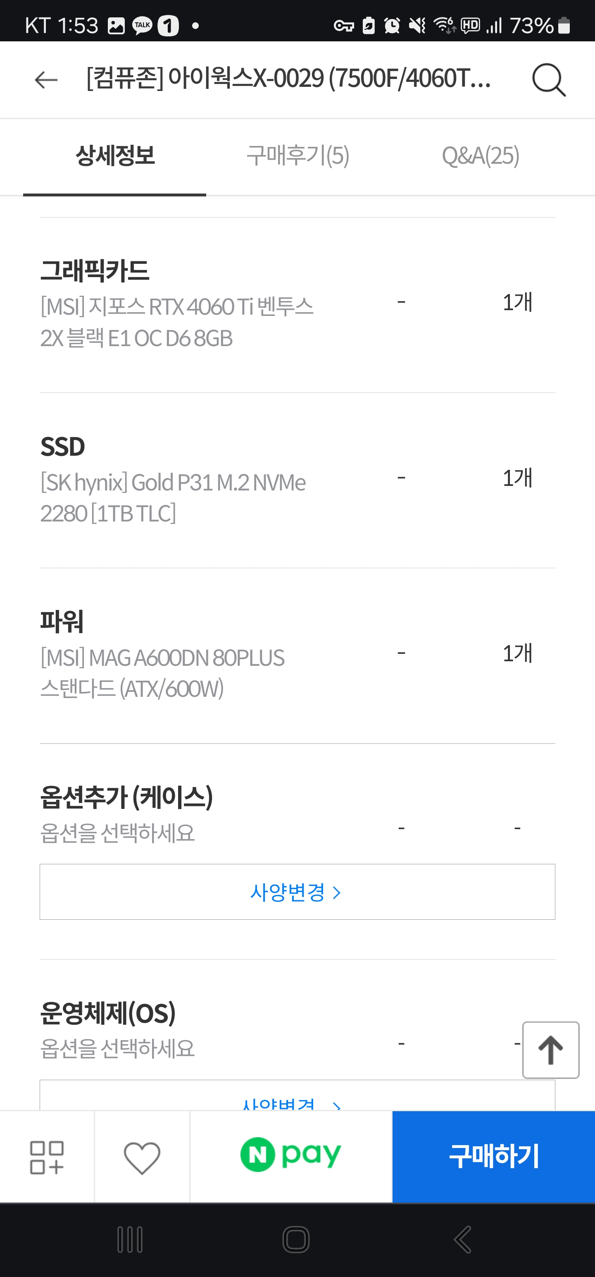Select the 상세정보 tab
This screenshot has height=1277, width=595.
115,155
